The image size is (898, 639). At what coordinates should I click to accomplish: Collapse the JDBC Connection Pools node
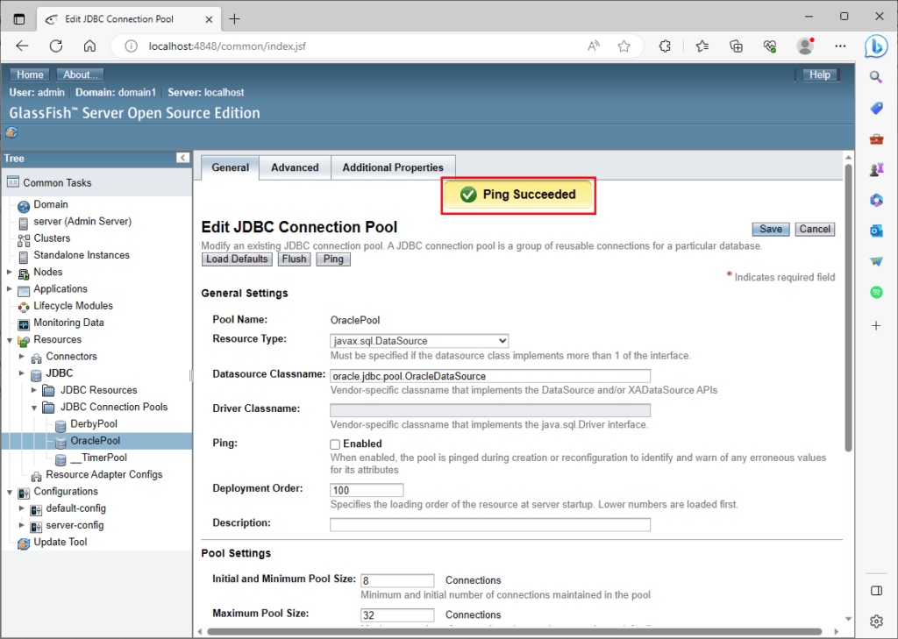coord(35,408)
